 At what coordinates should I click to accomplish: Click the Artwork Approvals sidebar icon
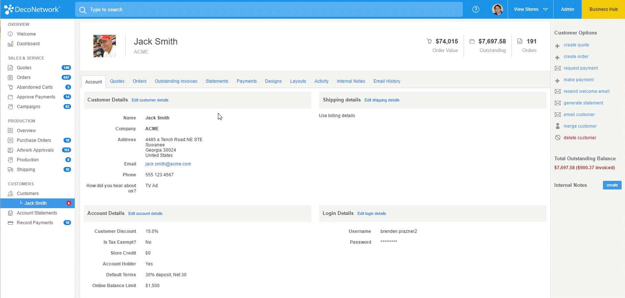coord(10,150)
